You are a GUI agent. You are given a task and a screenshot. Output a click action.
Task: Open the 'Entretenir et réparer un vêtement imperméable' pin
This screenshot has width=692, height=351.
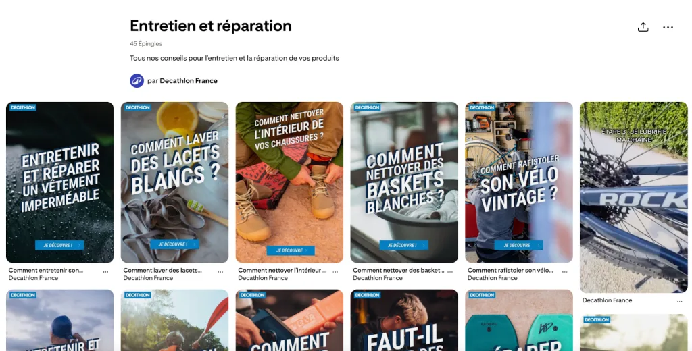point(59,182)
